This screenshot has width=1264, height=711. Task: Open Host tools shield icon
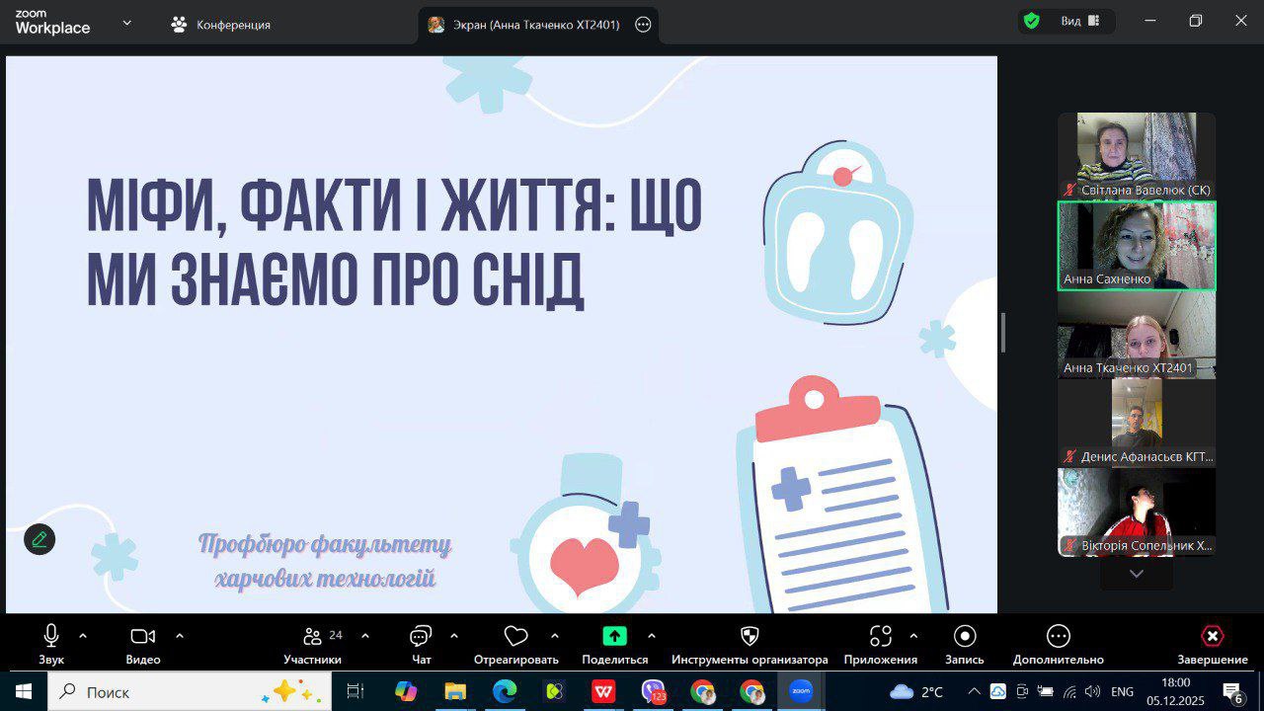tap(750, 636)
